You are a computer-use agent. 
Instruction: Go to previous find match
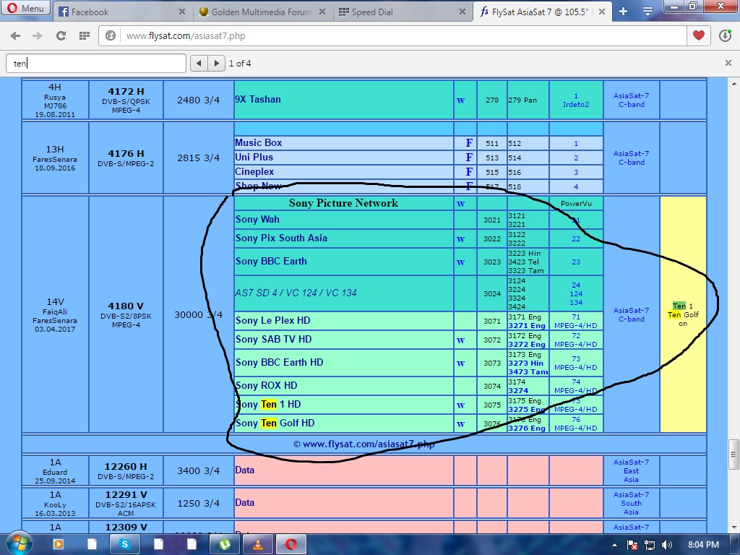[x=199, y=64]
